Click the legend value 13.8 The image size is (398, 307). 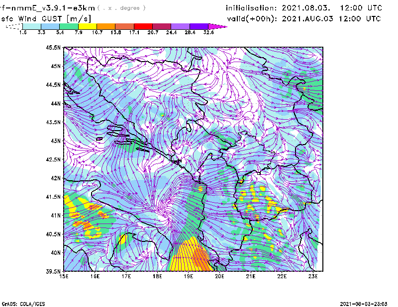116,32
